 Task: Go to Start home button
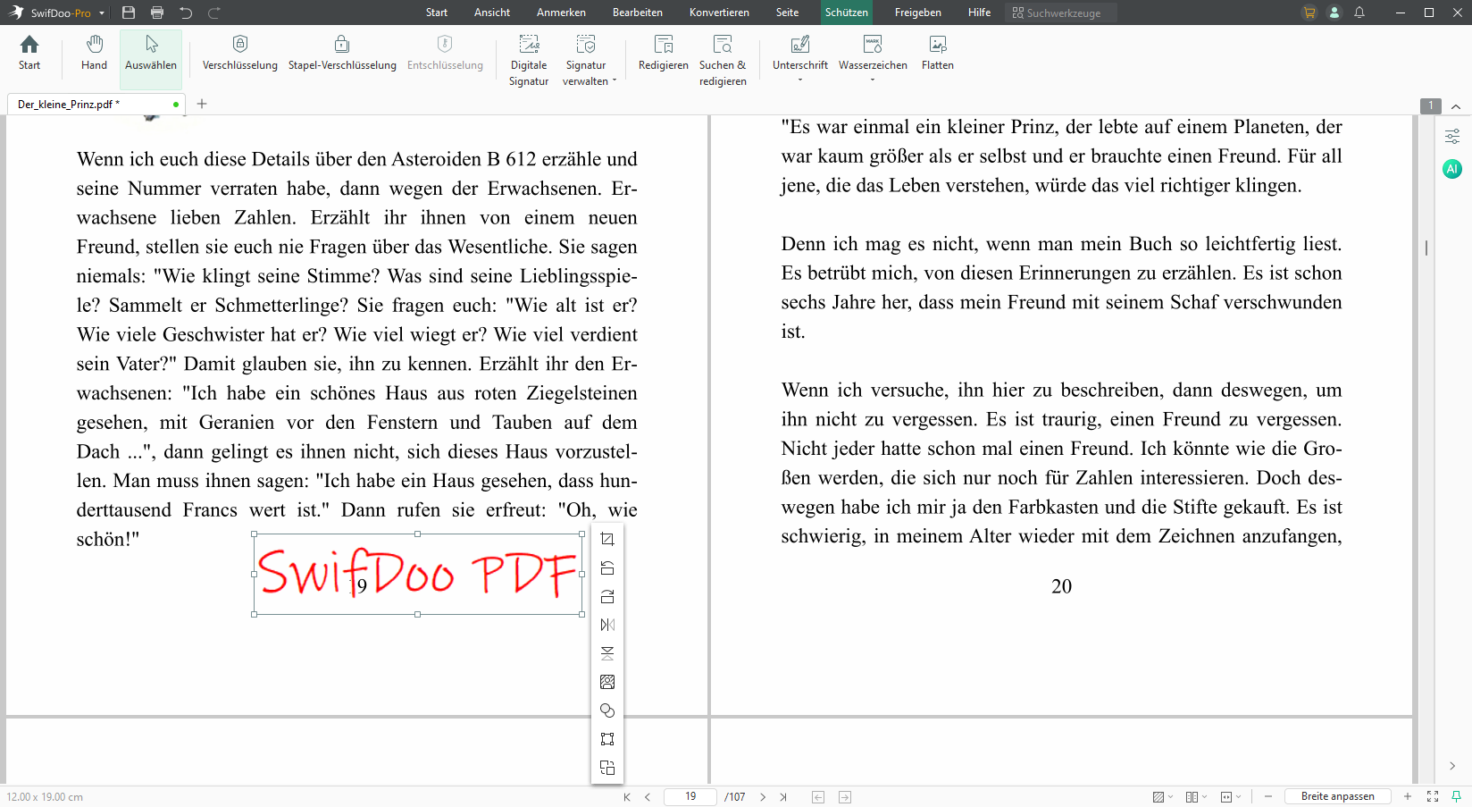point(29,53)
